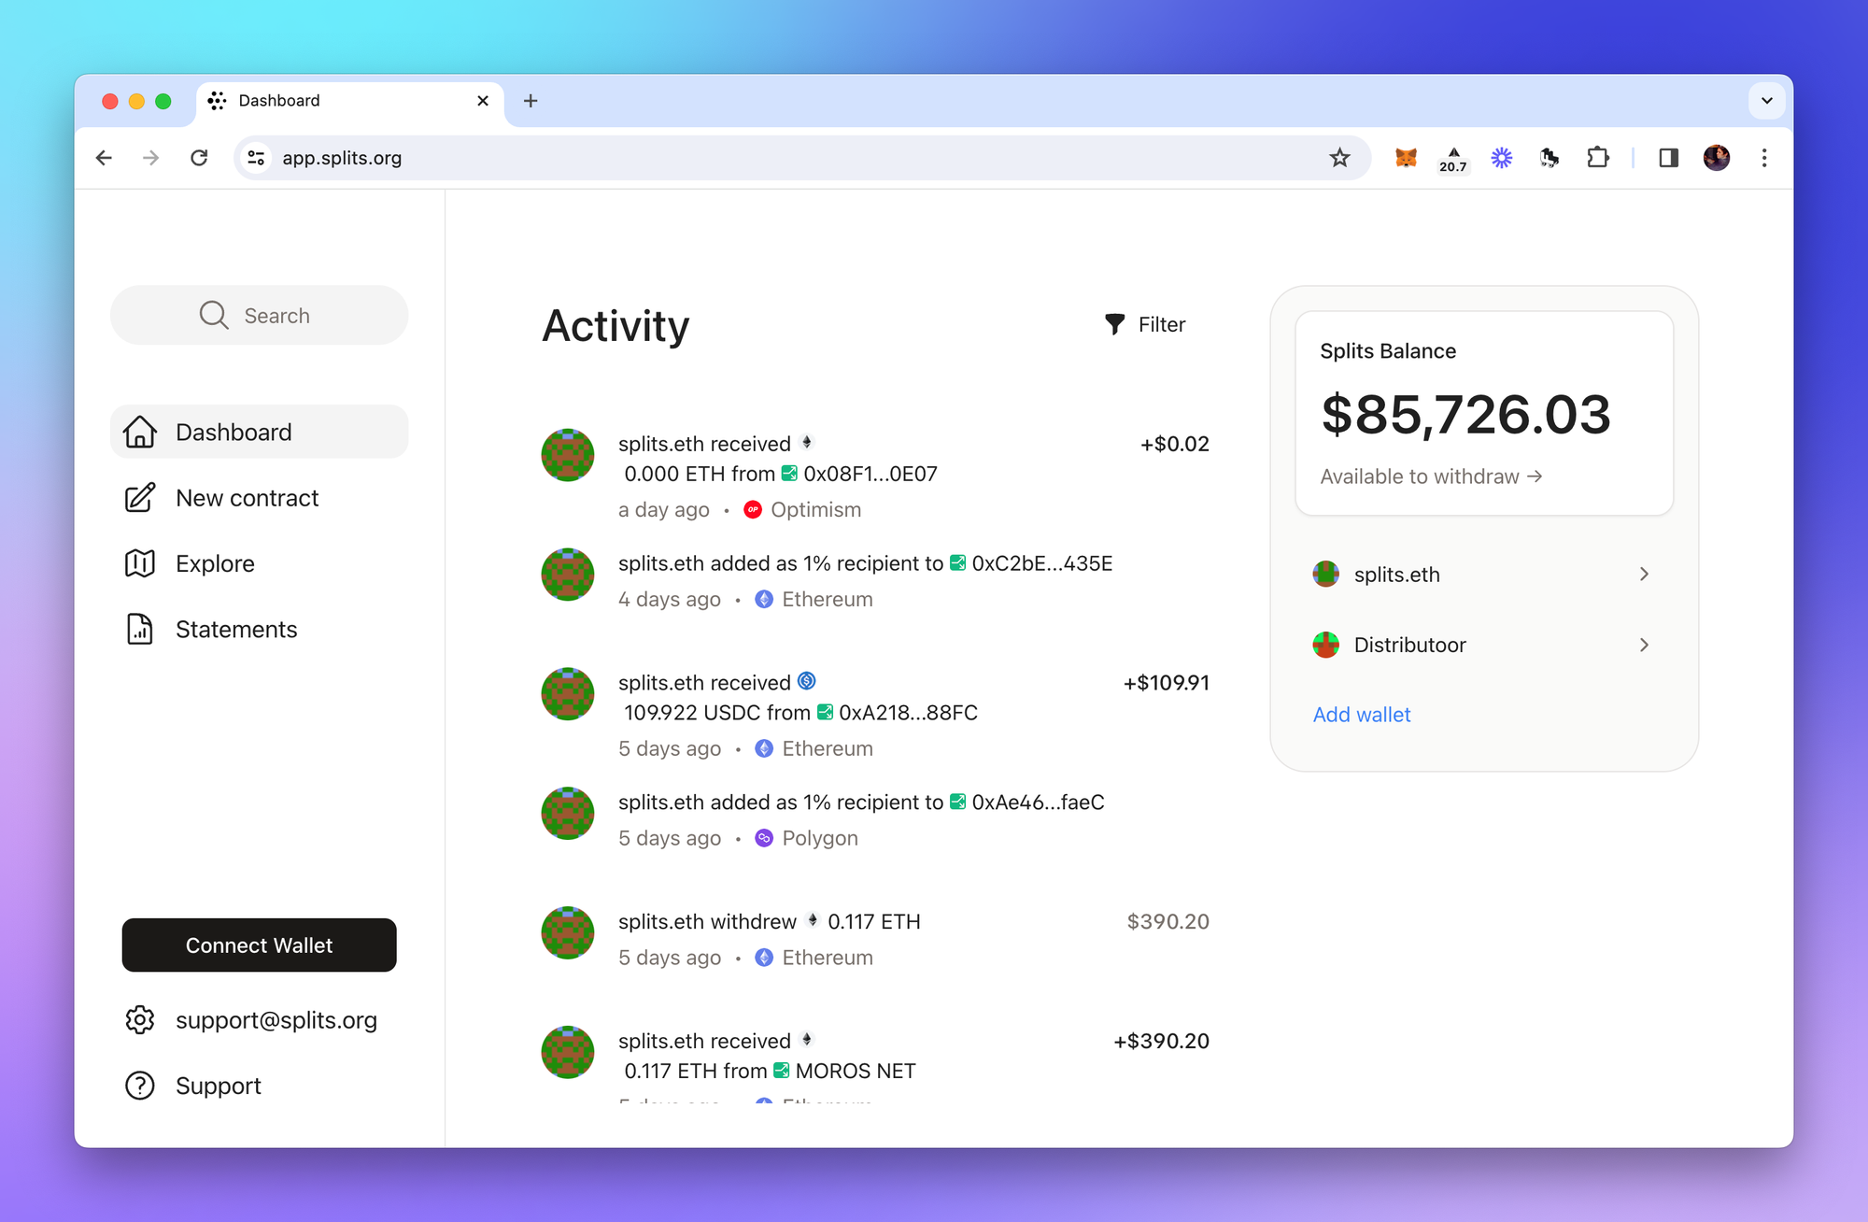Click the settings gear beside support@splits.org
Viewport: 1868px width, 1222px height.
point(140,1019)
